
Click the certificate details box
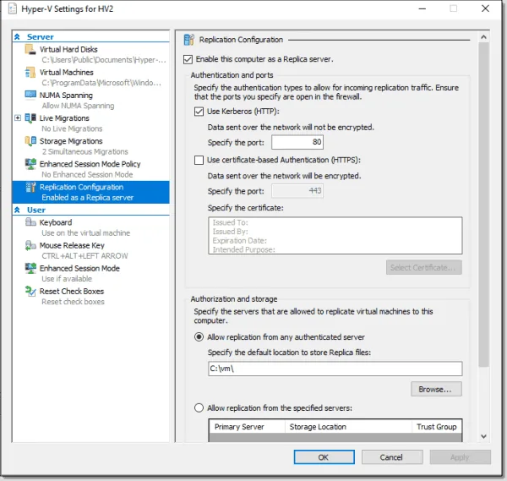(x=335, y=236)
